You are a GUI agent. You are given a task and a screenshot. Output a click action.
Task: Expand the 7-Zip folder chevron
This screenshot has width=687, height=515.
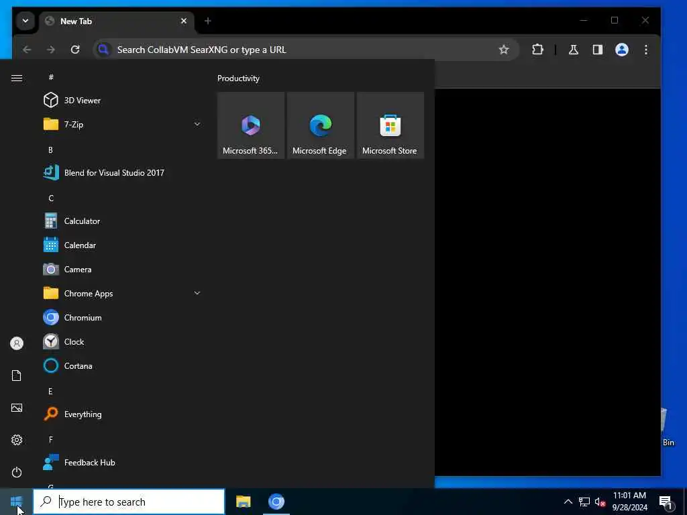click(x=197, y=124)
